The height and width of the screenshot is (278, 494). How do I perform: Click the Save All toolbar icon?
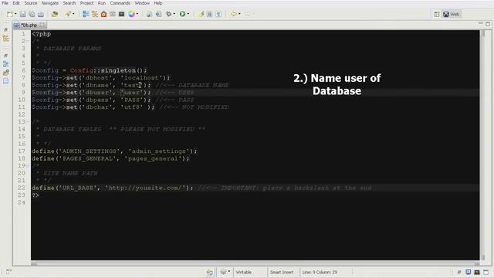coord(32,14)
